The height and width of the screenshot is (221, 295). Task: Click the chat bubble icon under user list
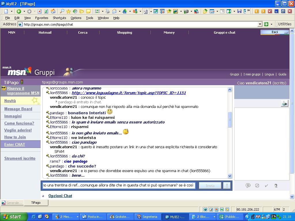[x=248, y=186]
